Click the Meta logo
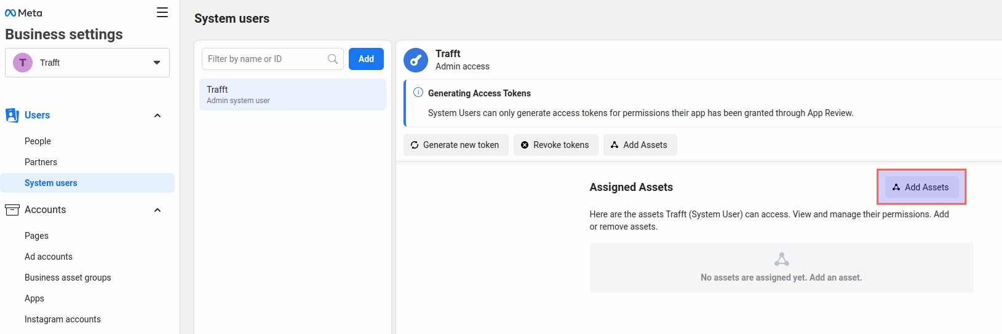The height and width of the screenshot is (334, 1002). [23, 13]
